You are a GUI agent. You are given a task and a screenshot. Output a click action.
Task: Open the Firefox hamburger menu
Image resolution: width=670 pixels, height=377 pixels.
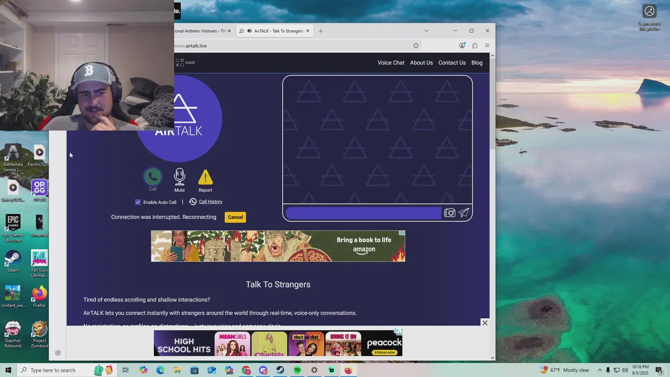[x=487, y=46]
